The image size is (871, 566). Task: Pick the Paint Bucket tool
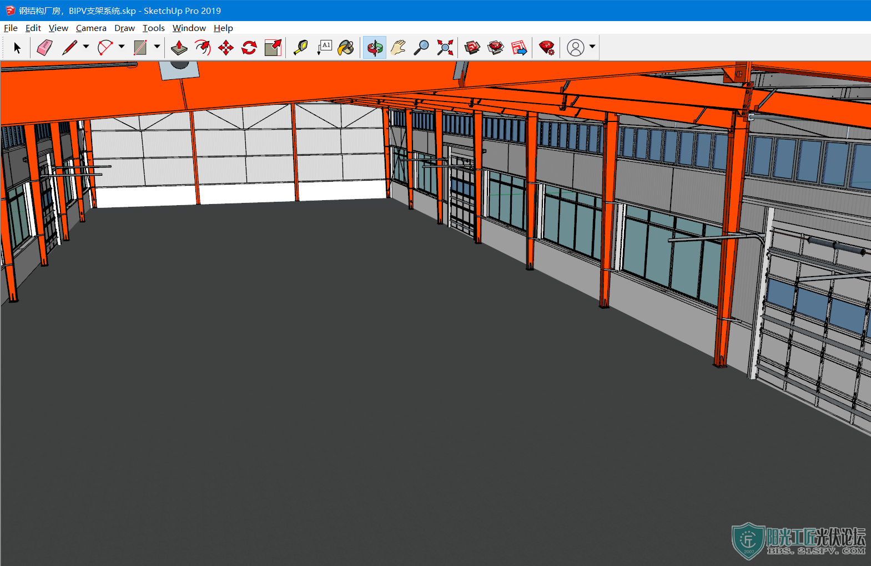(x=346, y=48)
